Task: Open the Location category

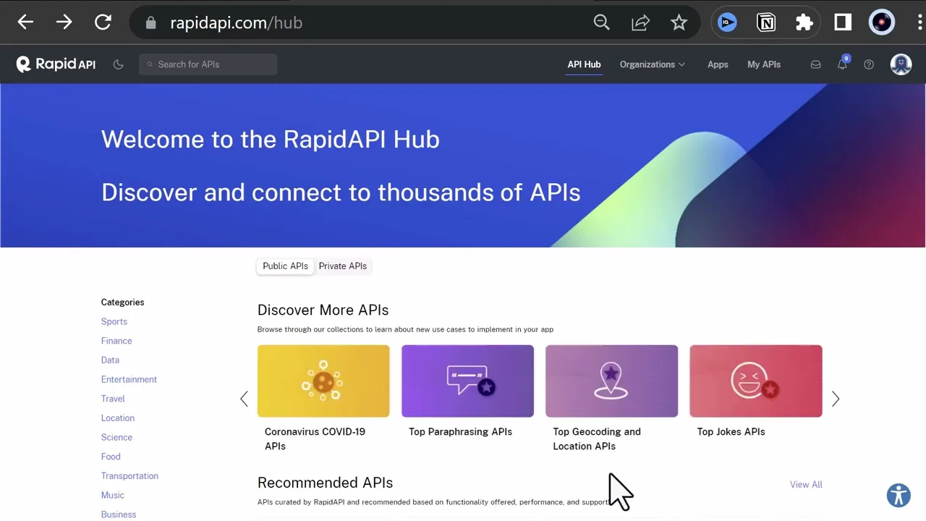Action: click(x=118, y=418)
